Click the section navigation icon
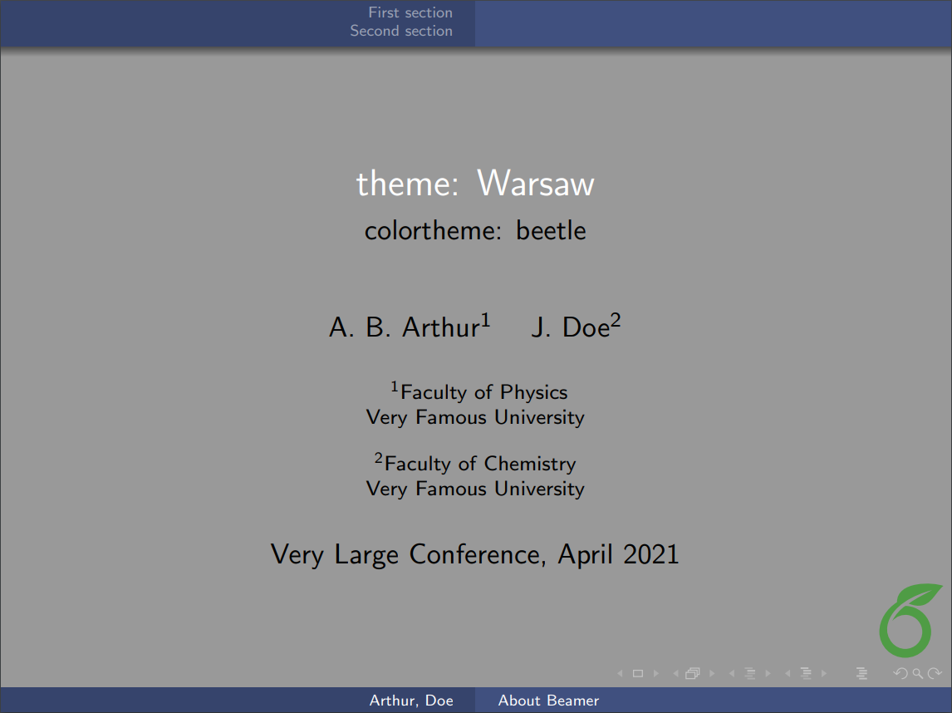The height and width of the screenshot is (713, 952). click(806, 673)
